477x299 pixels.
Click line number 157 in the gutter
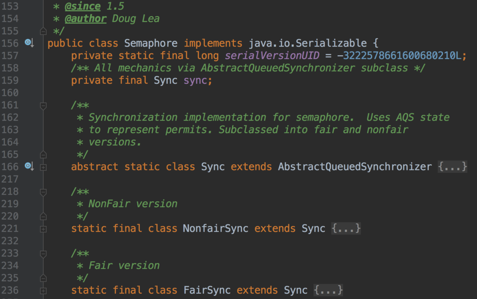(10, 56)
